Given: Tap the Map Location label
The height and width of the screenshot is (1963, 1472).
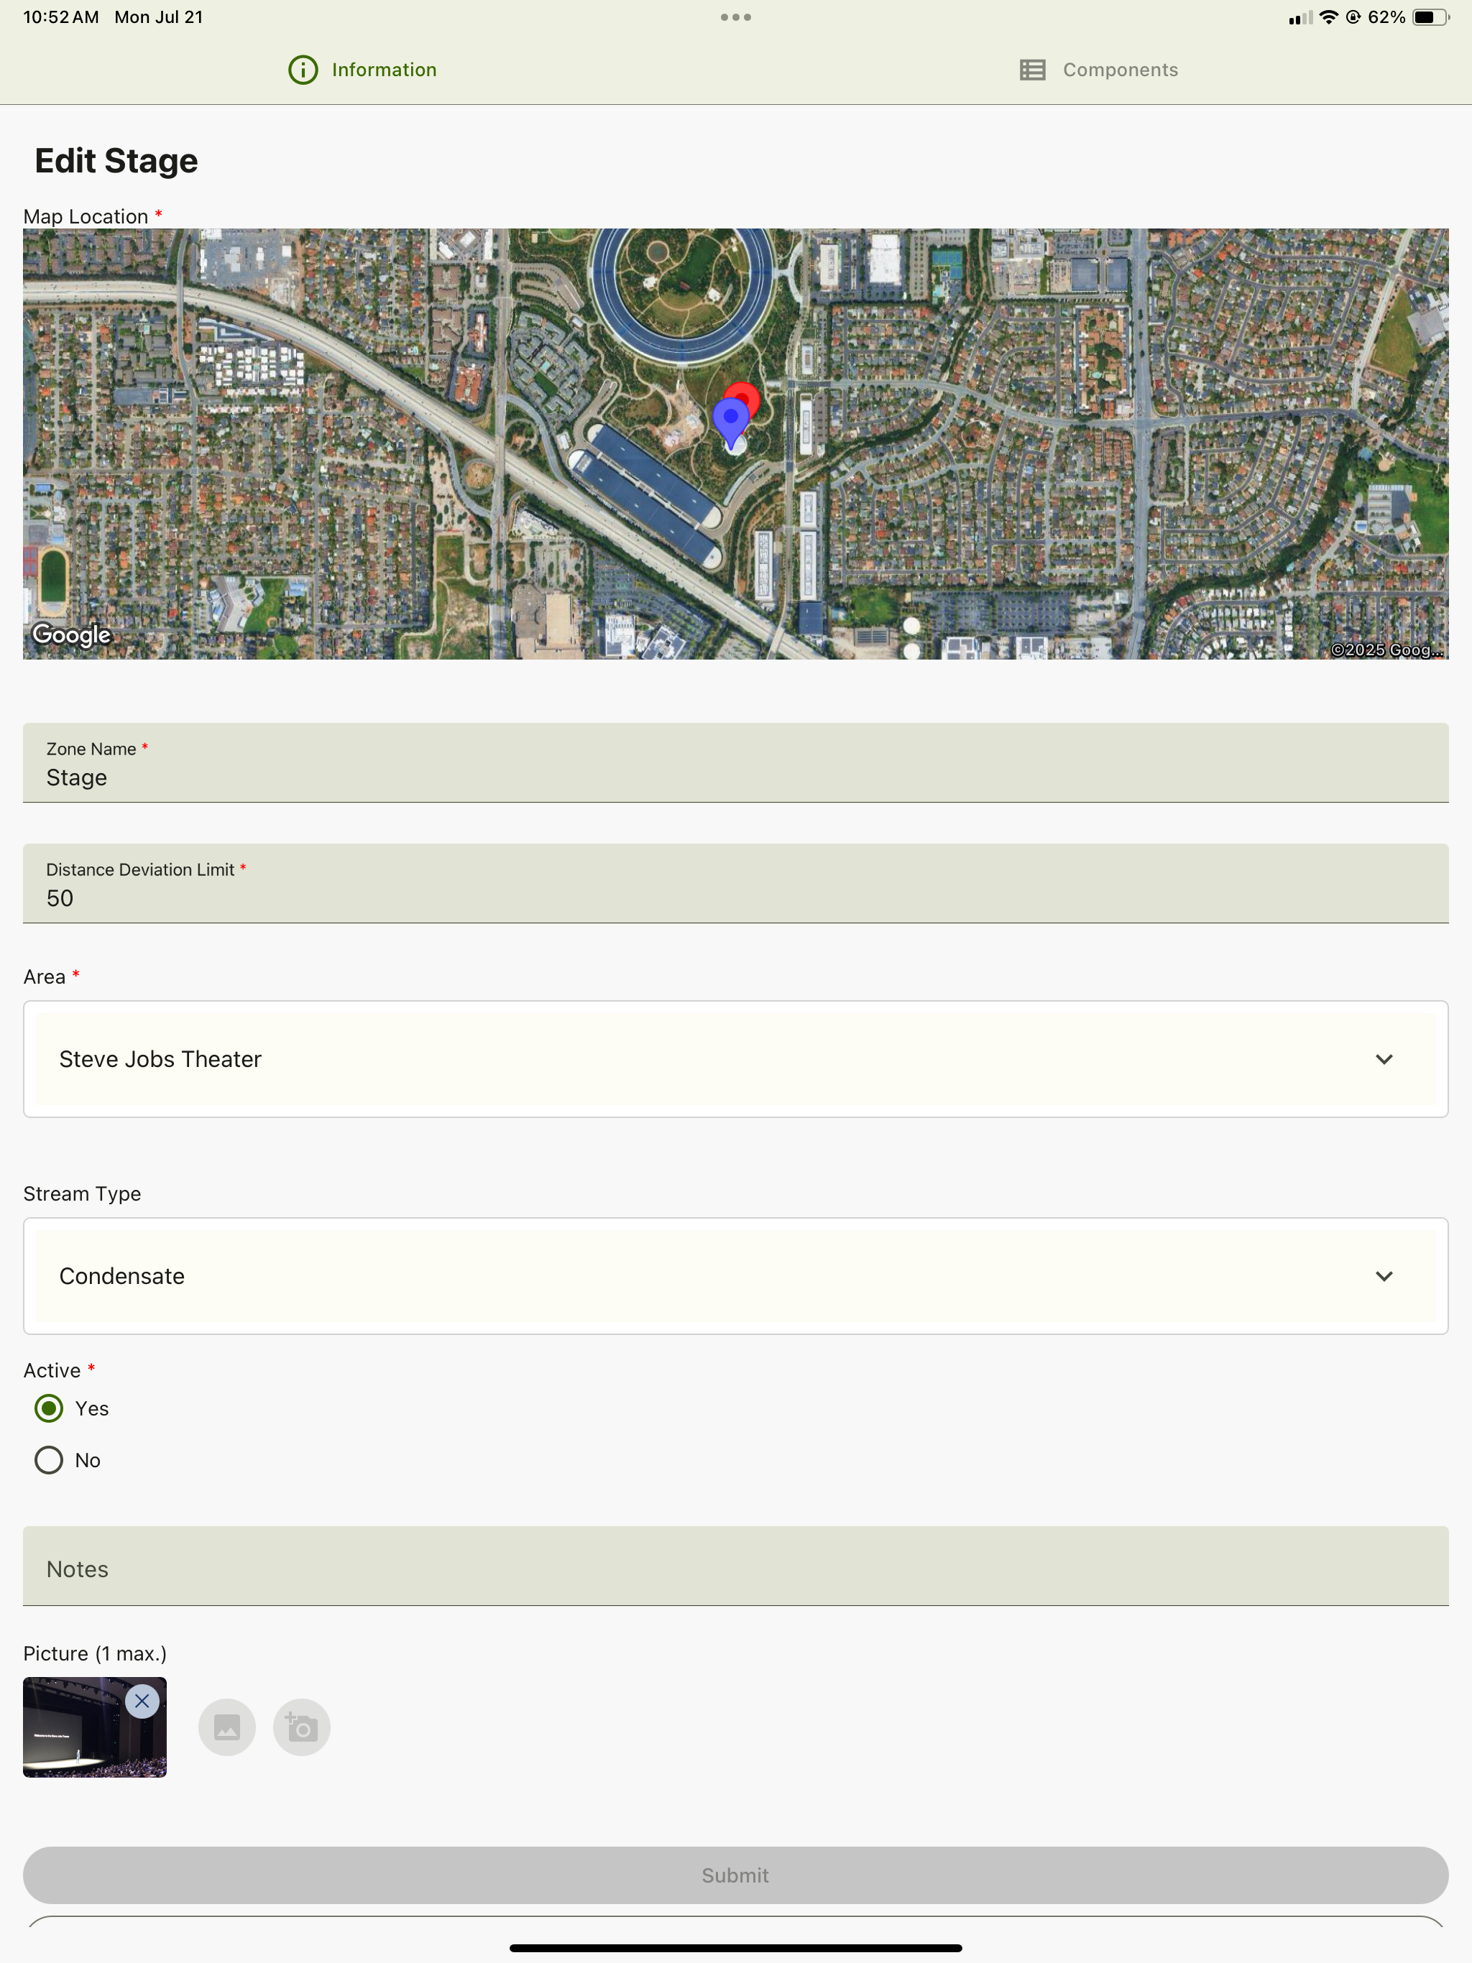Looking at the screenshot, I should 86,216.
